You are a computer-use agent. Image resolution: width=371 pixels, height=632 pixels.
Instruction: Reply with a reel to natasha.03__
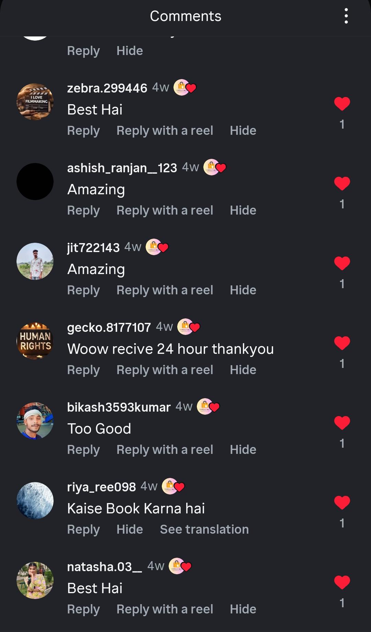tap(165, 609)
